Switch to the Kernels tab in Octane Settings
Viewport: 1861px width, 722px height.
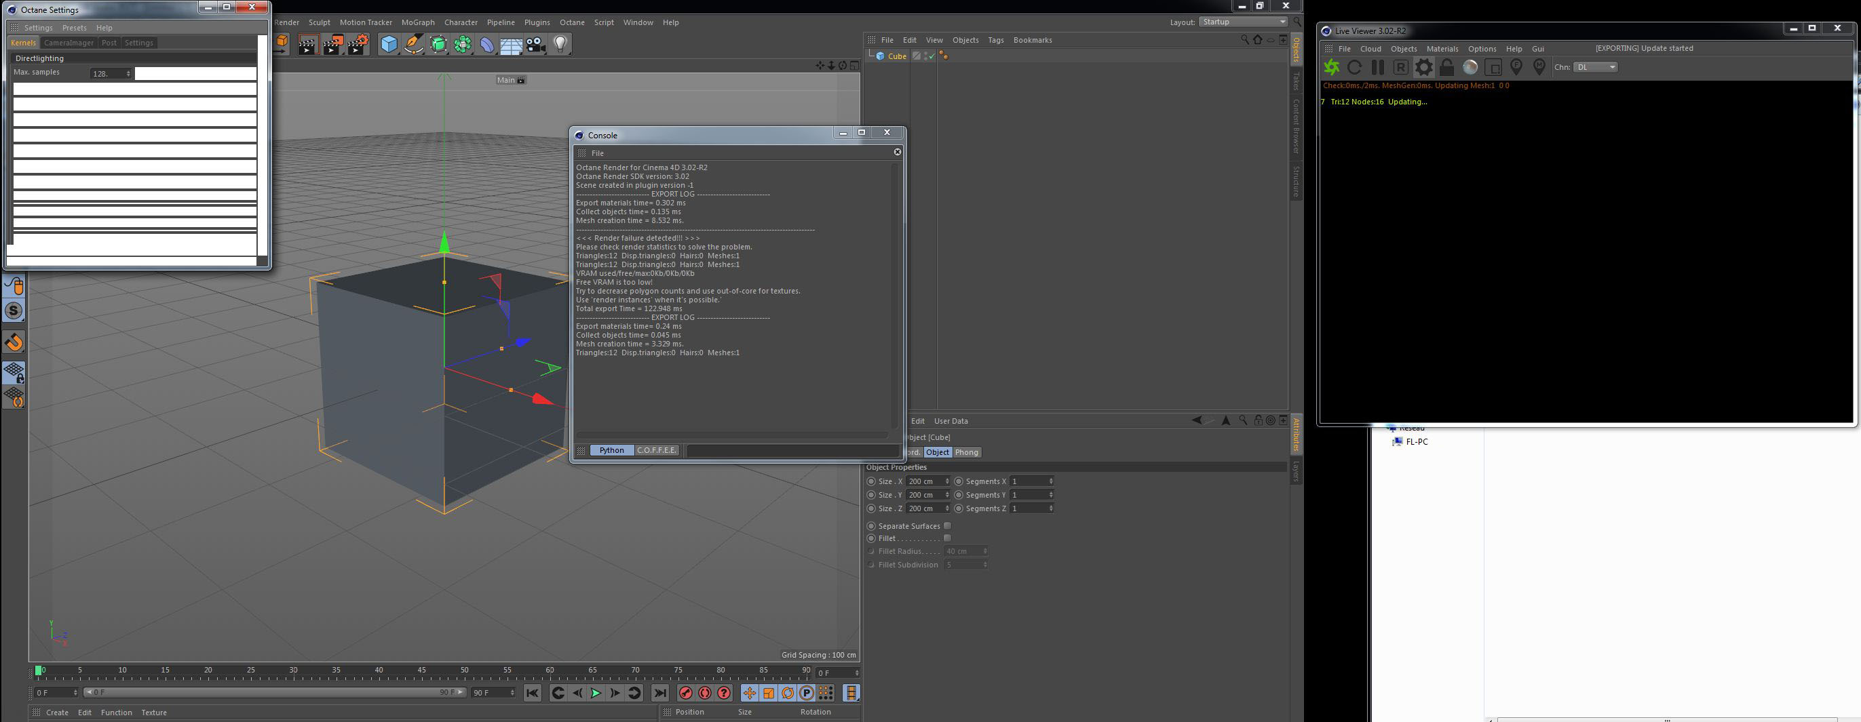tap(23, 43)
